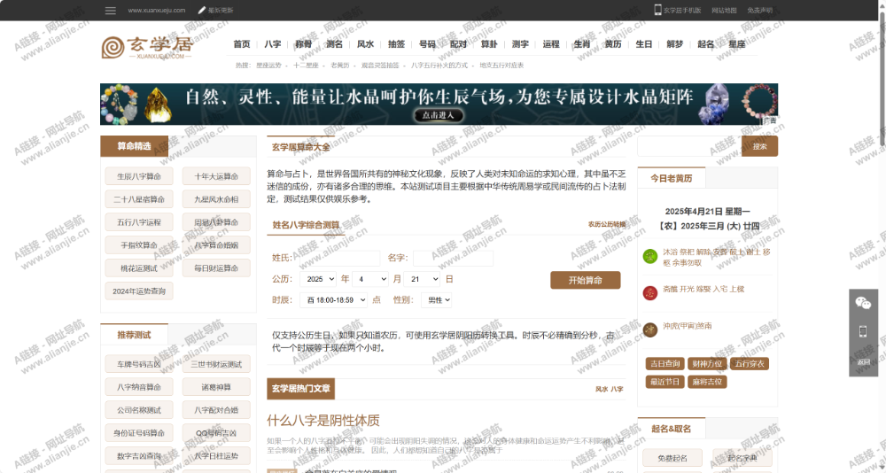This screenshot has width=886, height=473.
Task: Click the 财神方位 button
Action: 707,363
